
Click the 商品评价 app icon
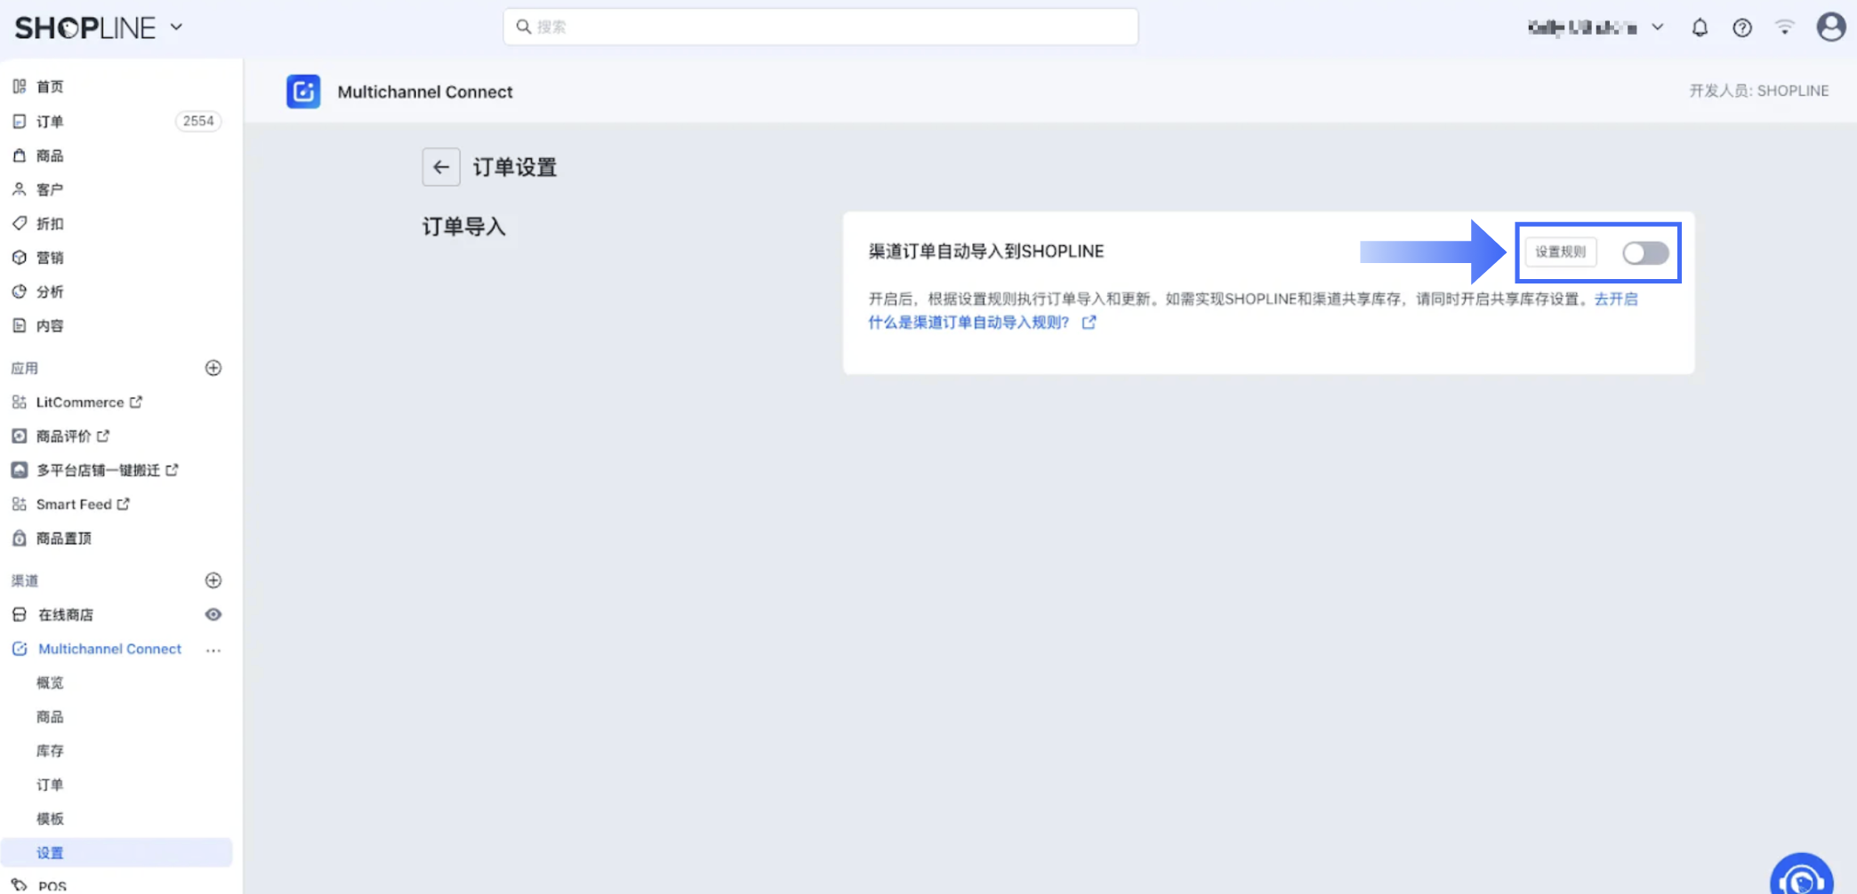tap(20, 435)
